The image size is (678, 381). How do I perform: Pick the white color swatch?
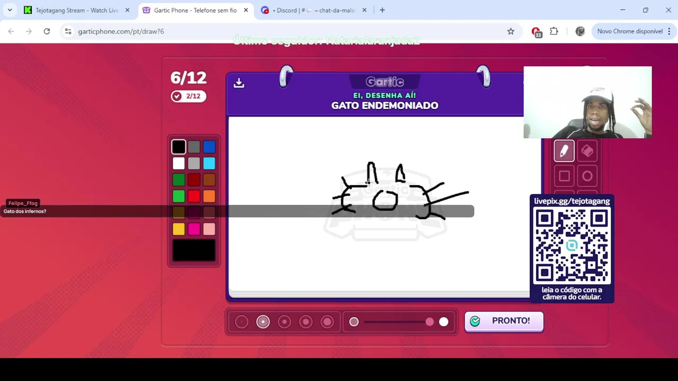point(179,164)
